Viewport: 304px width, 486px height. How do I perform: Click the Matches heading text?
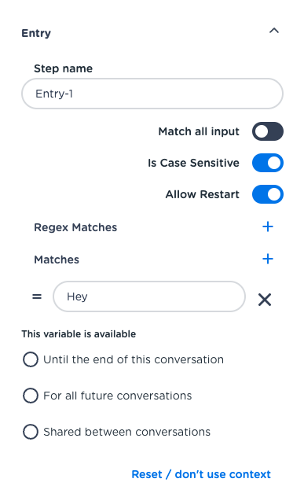pyautogui.click(x=57, y=260)
